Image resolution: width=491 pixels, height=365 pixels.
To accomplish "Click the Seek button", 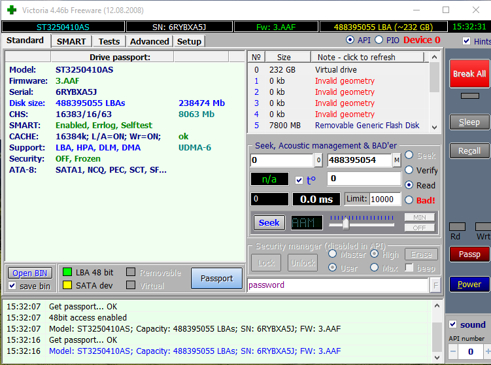I will tap(269, 223).
